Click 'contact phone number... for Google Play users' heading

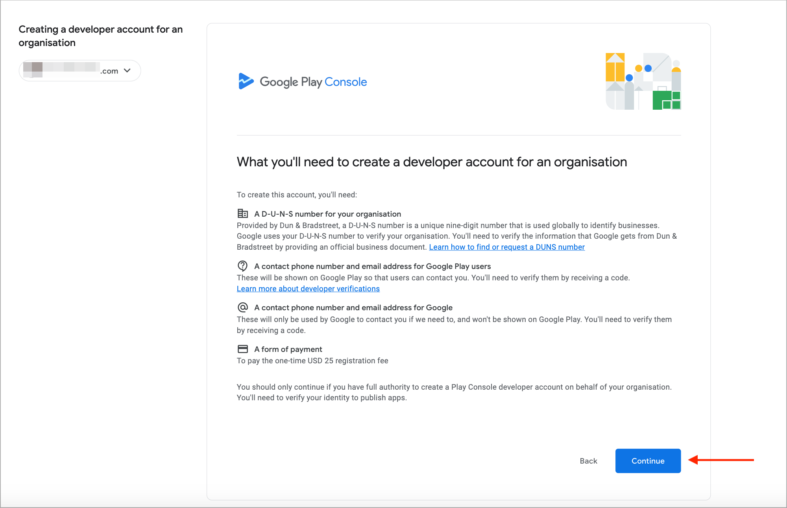[372, 266]
